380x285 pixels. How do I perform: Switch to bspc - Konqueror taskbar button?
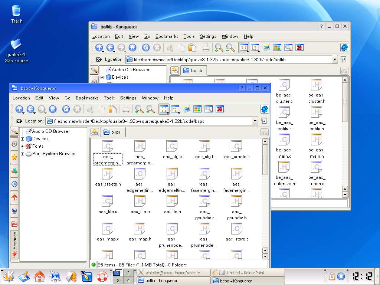click(248, 281)
